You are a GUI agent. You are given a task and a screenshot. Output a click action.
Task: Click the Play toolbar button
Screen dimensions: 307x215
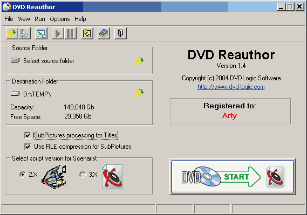pos(58,33)
